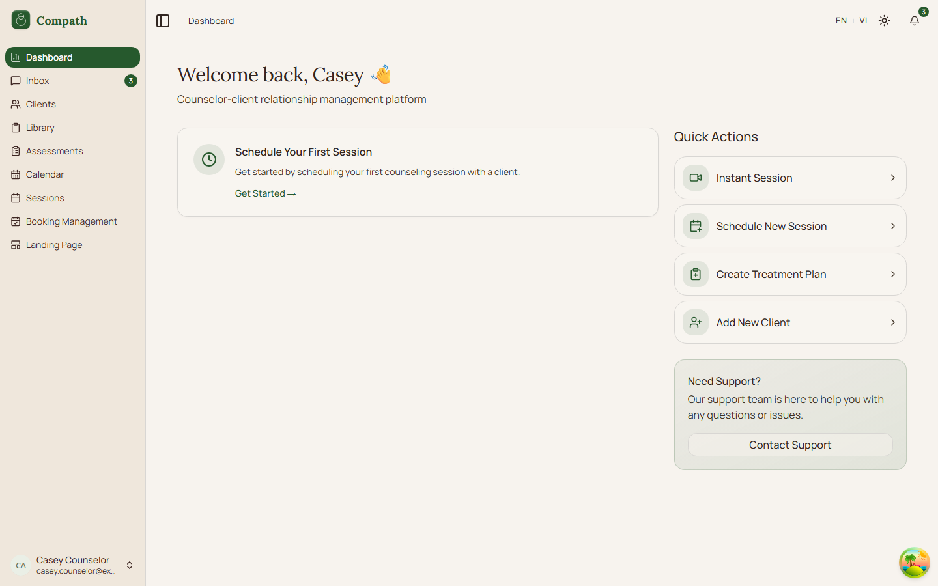Open the notifications bell
This screenshot has width=938, height=586.
tap(915, 21)
